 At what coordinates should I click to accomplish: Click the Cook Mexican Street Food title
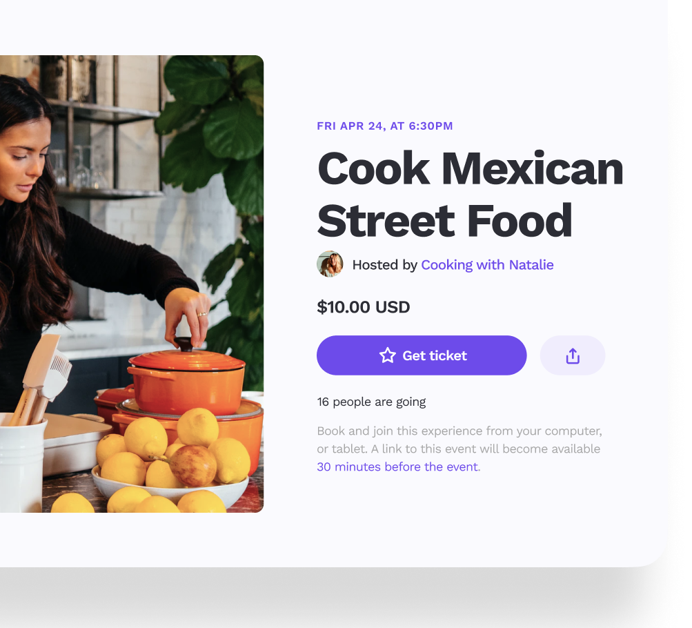point(470,195)
